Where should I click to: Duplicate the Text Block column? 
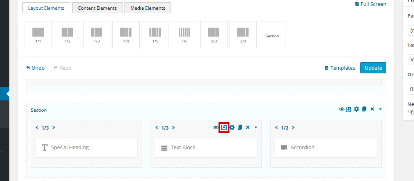[240, 128]
